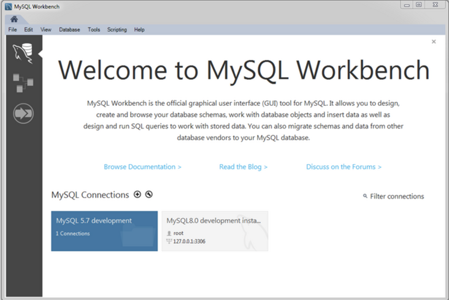Follow the Browse Documentation link

point(142,167)
